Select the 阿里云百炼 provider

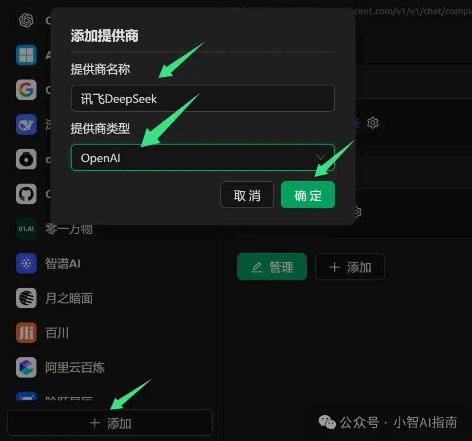click(x=60, y=367)
